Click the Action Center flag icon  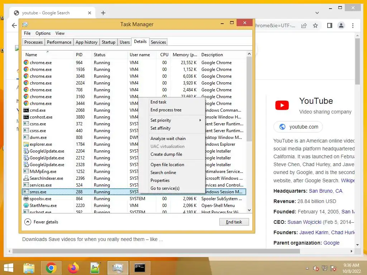(333, 268)
